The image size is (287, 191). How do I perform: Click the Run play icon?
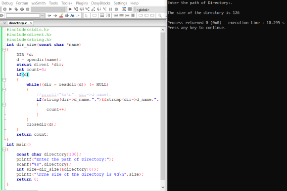pos(10,9)
